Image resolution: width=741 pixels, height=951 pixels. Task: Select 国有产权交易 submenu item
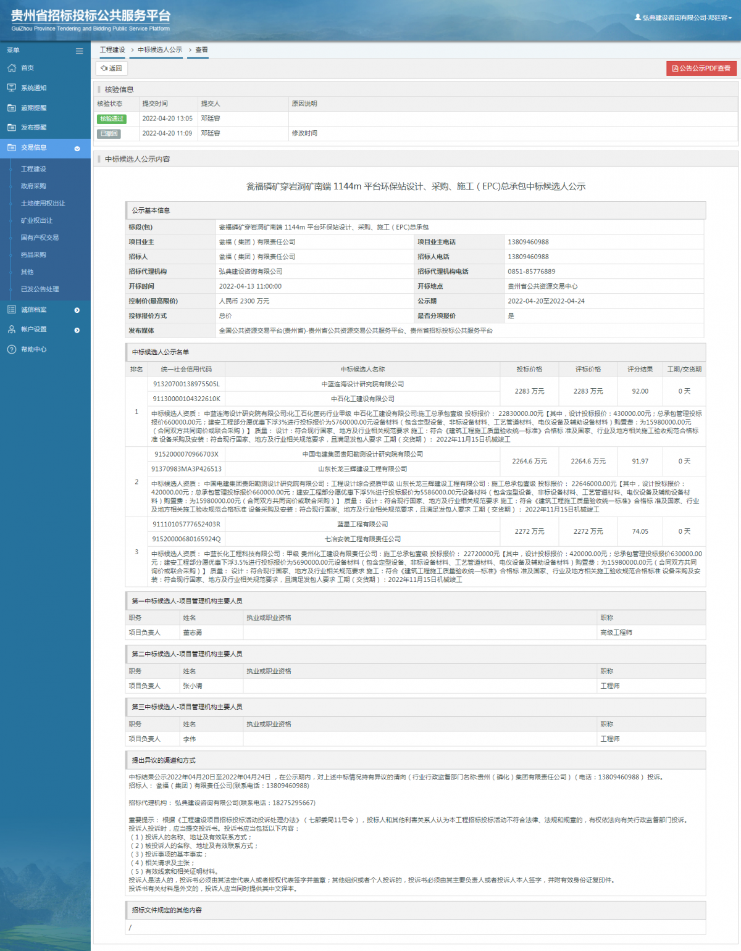[x=40, y=238]
